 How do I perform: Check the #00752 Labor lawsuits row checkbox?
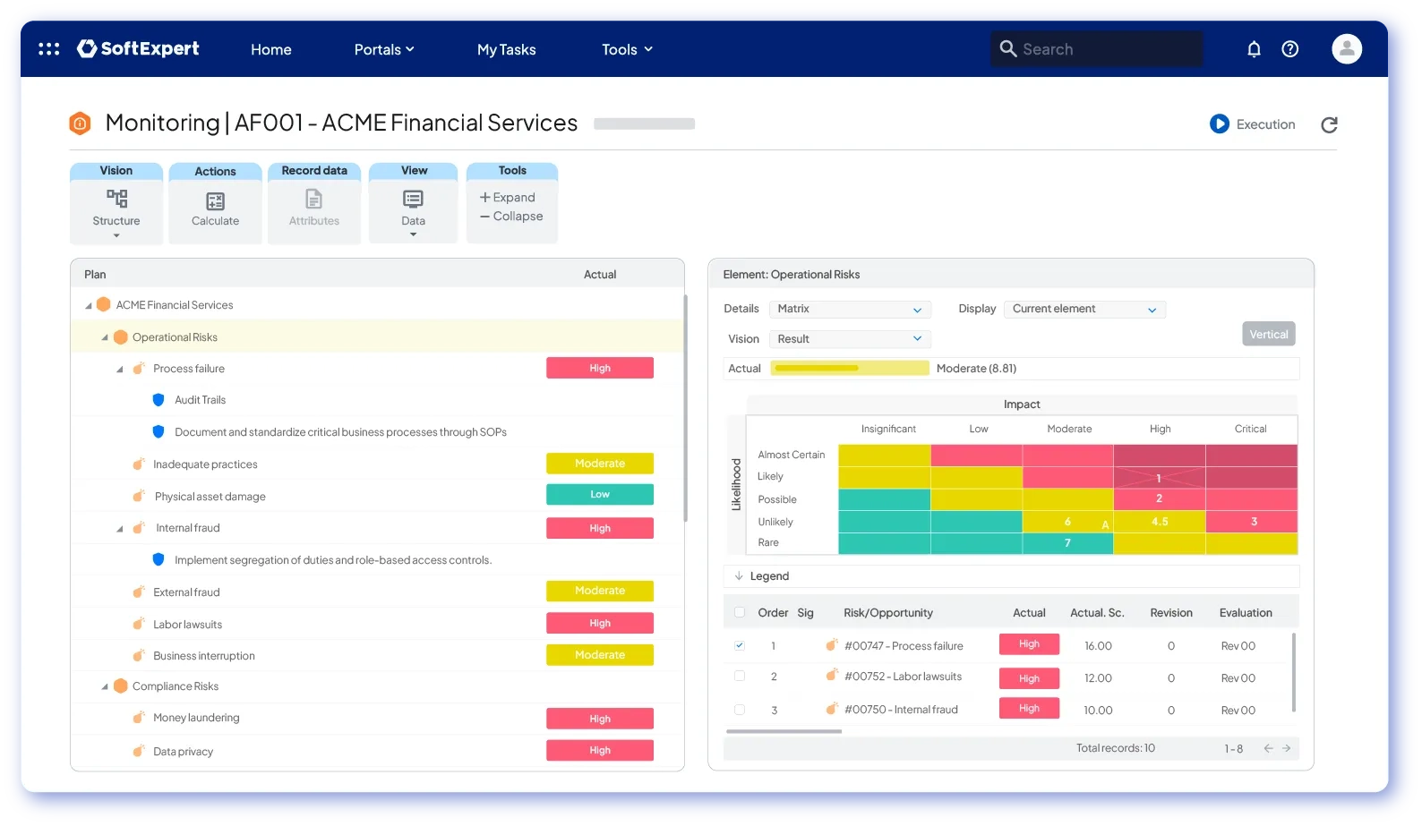tap(740, 677)
